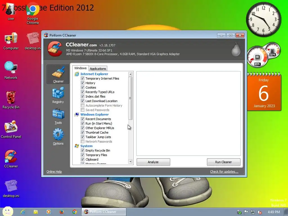Open Google Chrome desktop shortcut

(x=33, y=13)
